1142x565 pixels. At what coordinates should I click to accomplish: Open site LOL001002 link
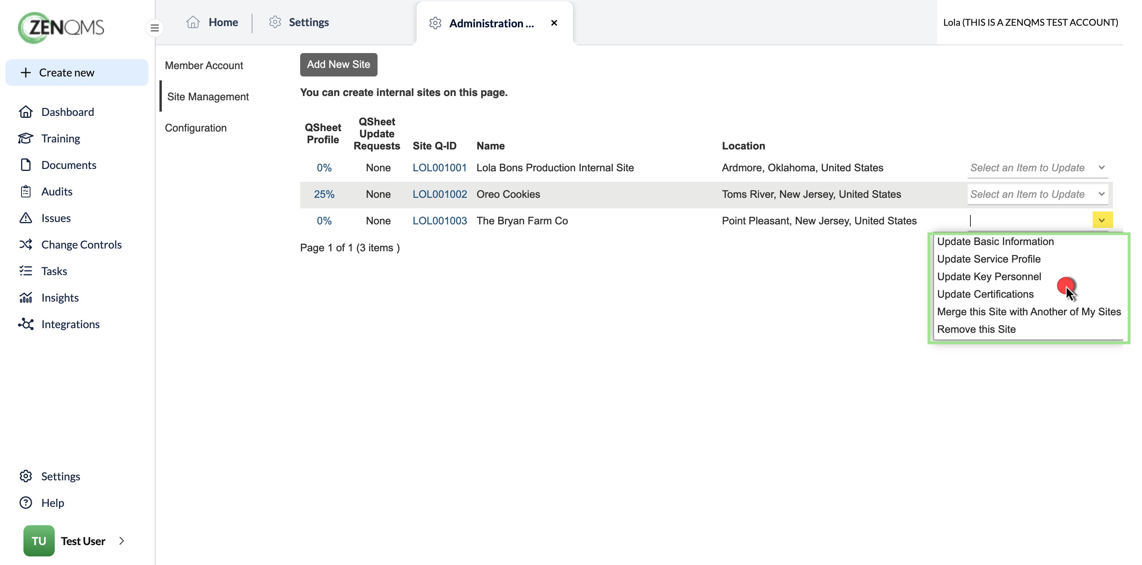(439, 194)
